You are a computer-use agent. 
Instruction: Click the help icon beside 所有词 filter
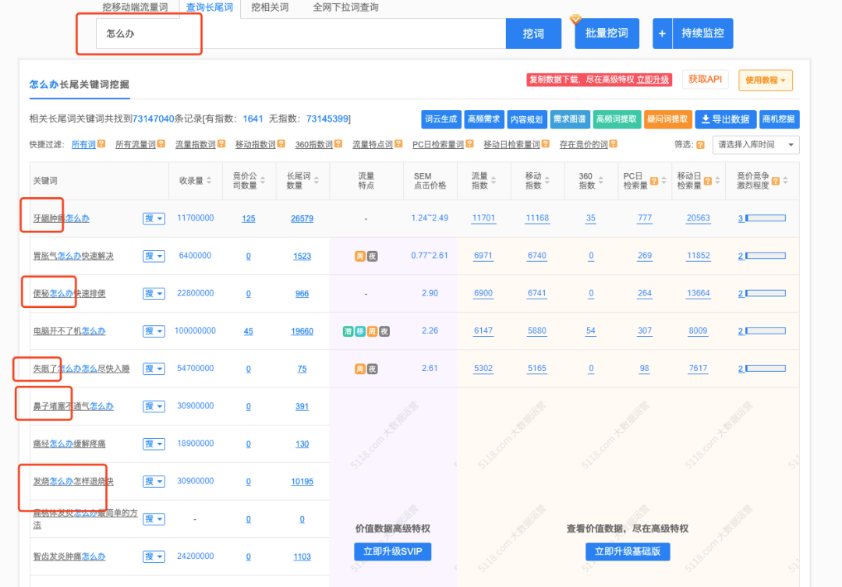point(101,144)
